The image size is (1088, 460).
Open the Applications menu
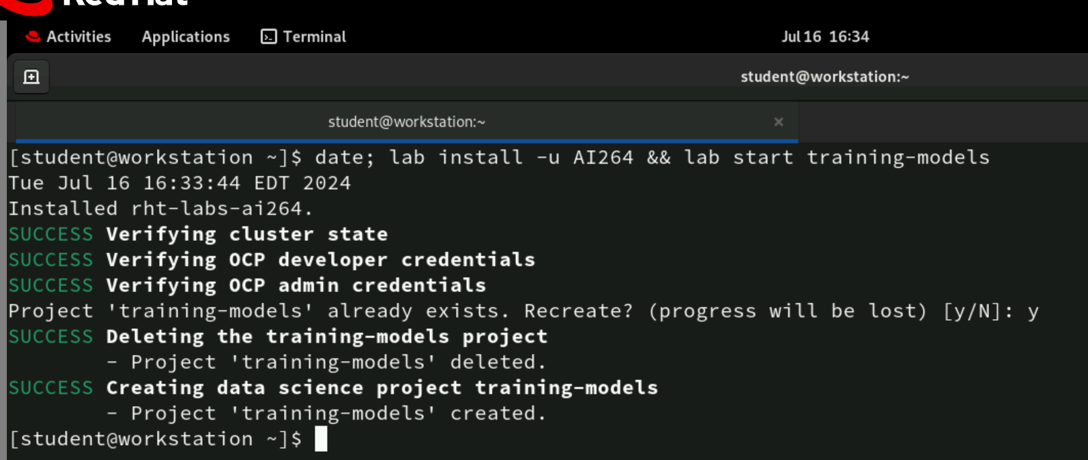pos(185,36)
